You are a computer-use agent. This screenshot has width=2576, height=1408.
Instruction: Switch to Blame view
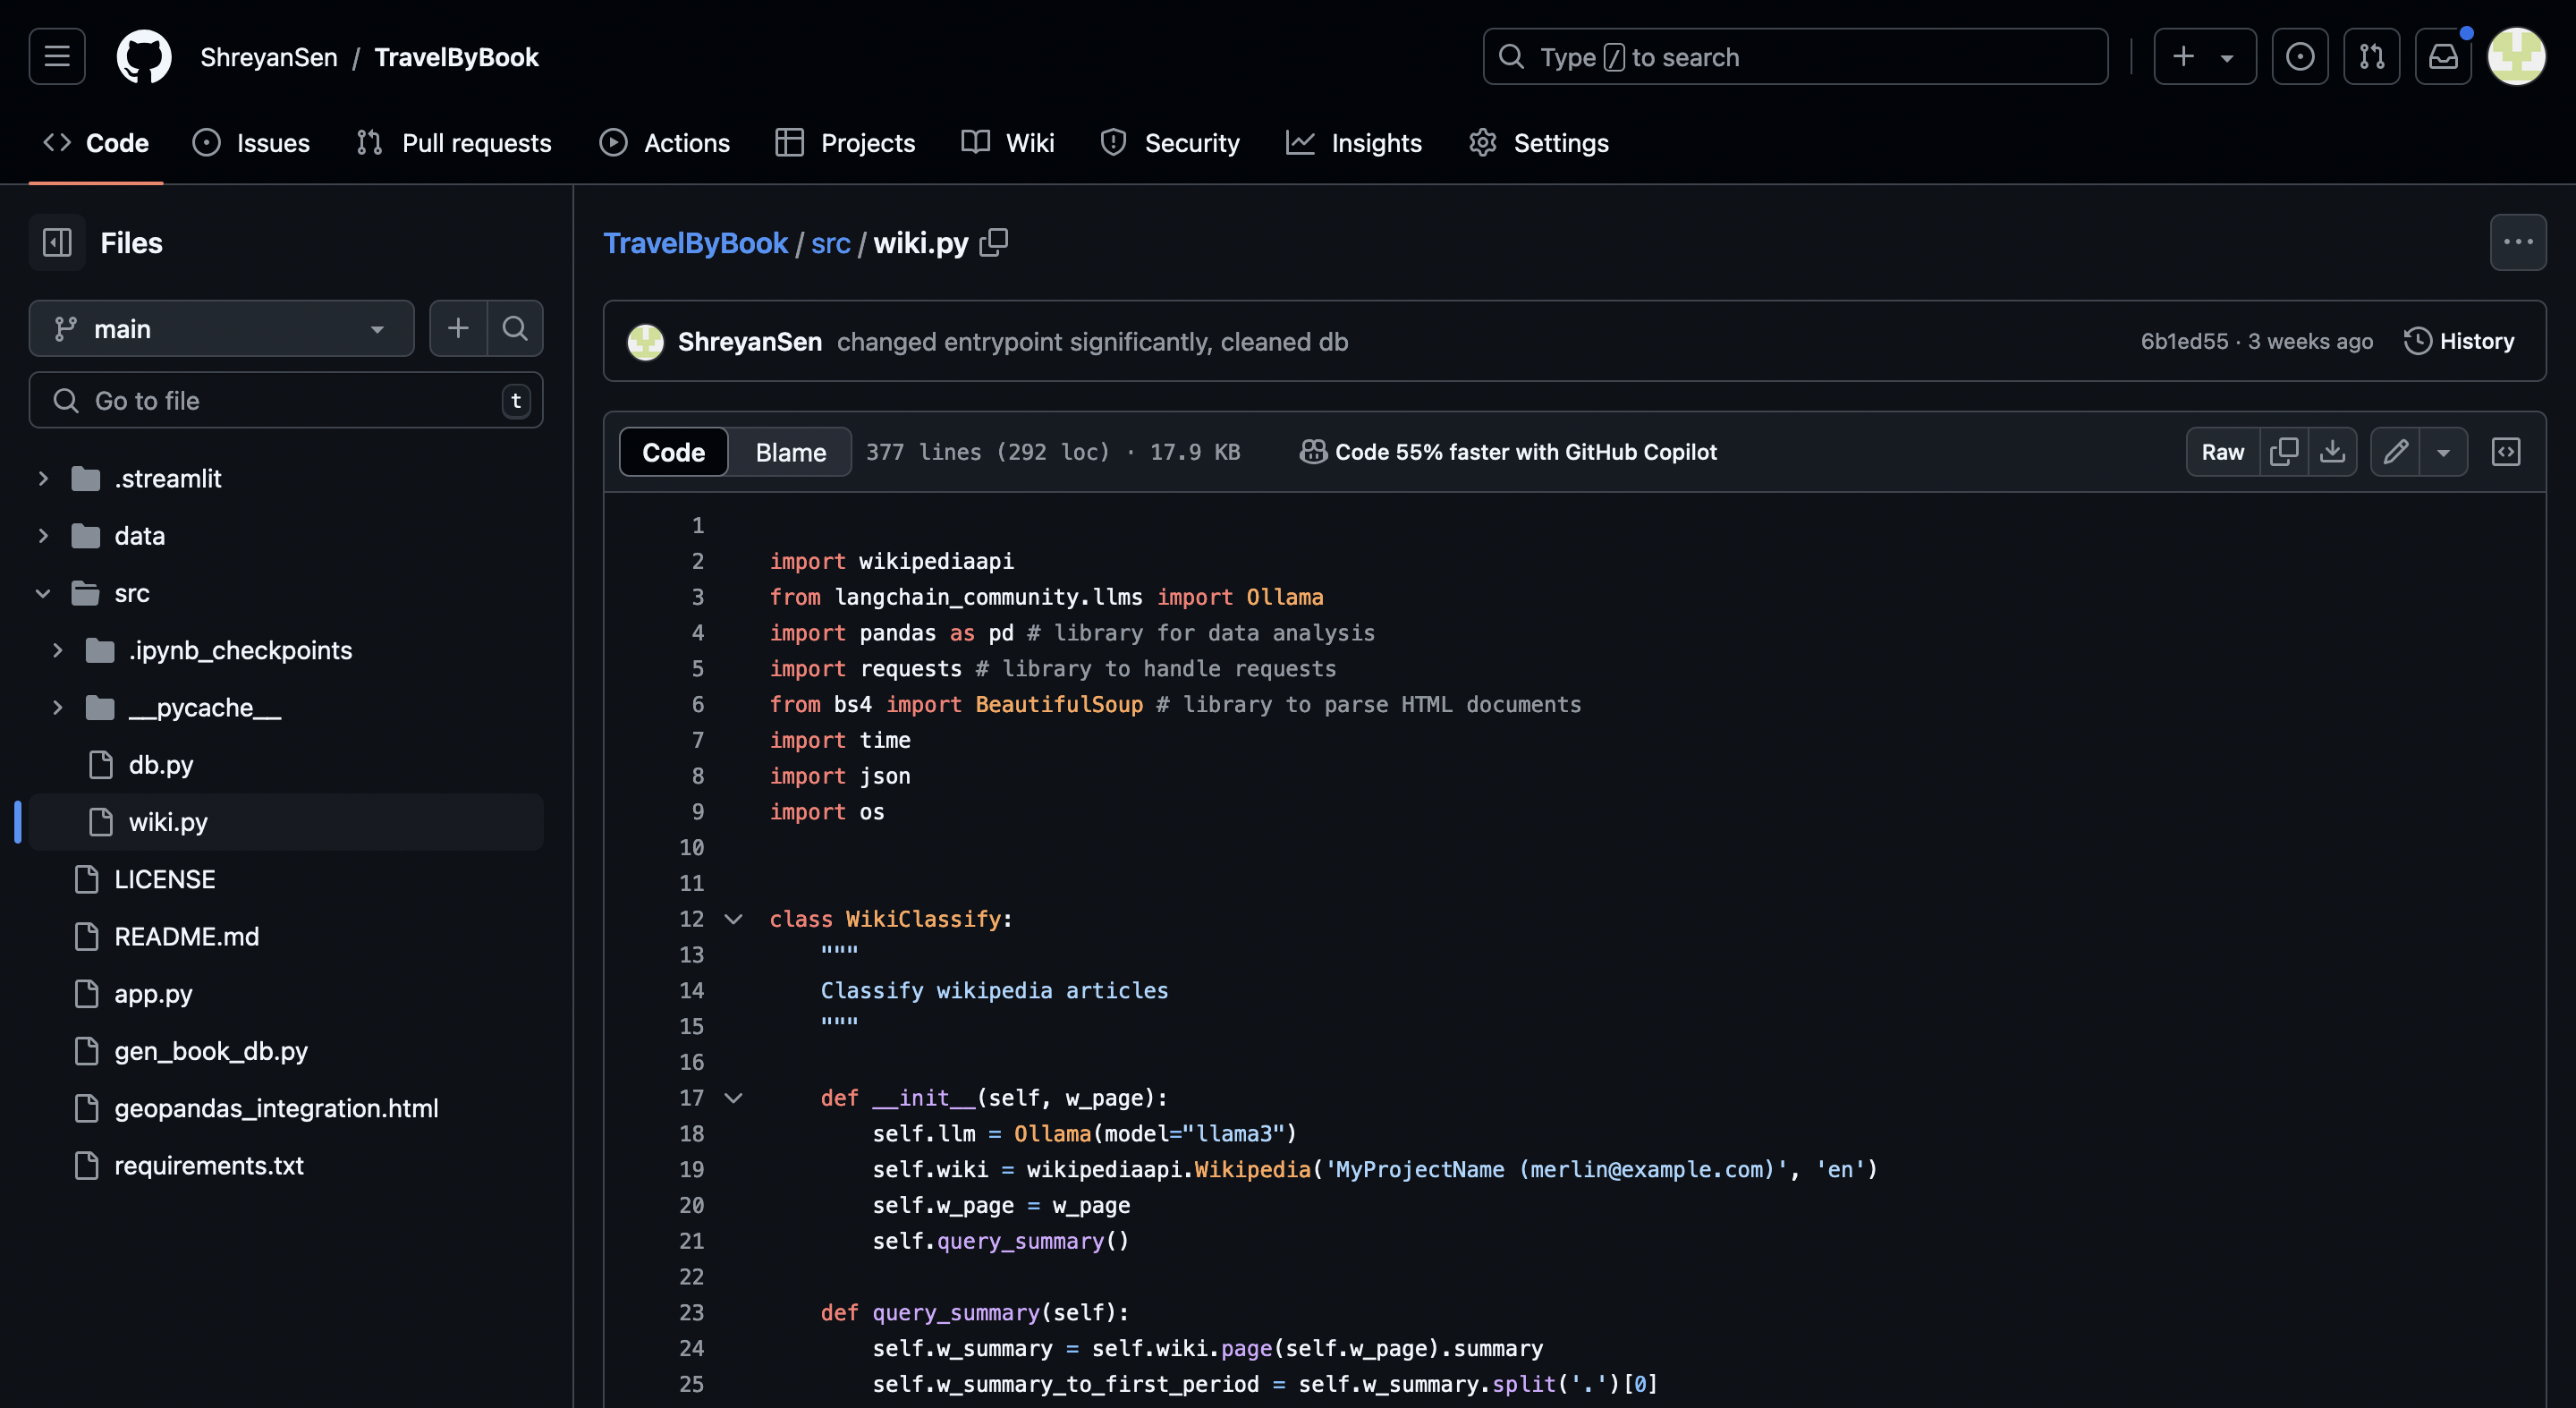(790, 452)
